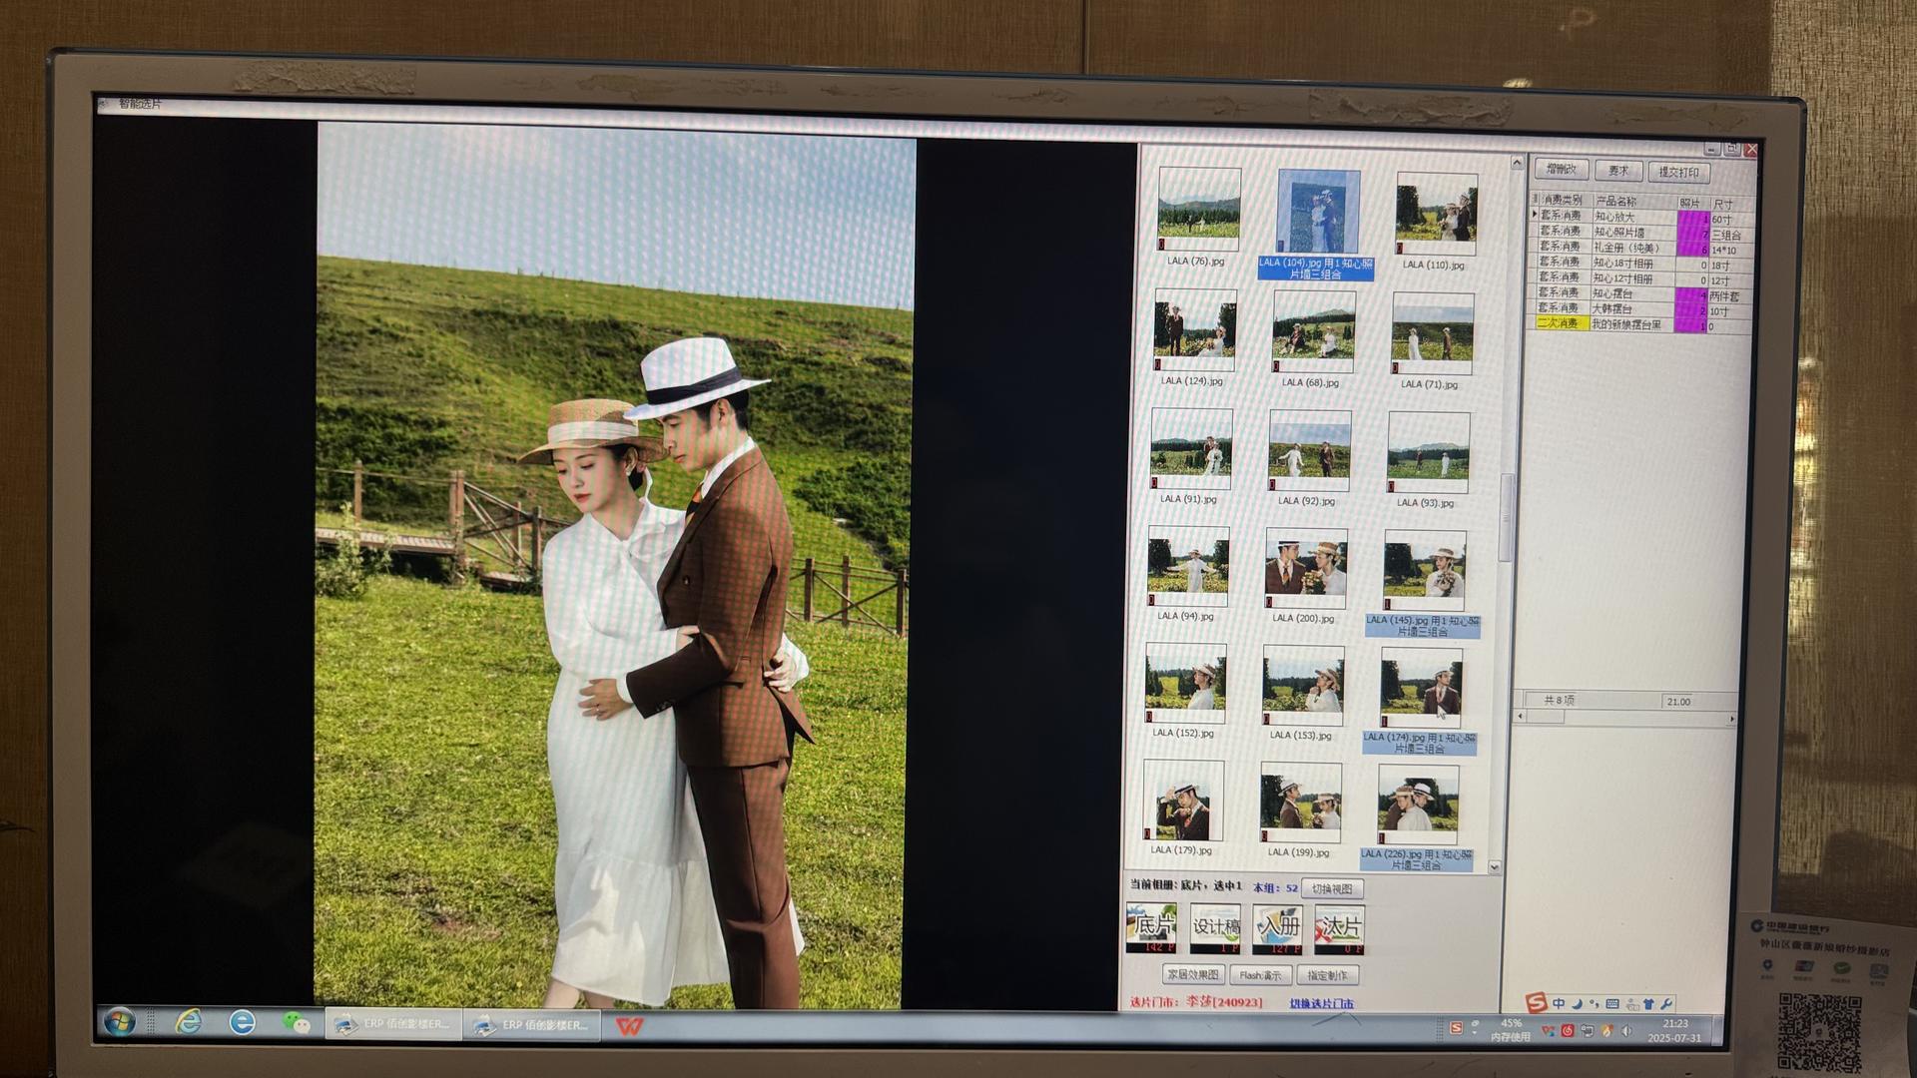Image resolution: width=1917 pixels, height=1078 pixels.
Task: Select thumbnail LALA (153).jpg
Action: pyautogui.click(x=1303, y=686)
